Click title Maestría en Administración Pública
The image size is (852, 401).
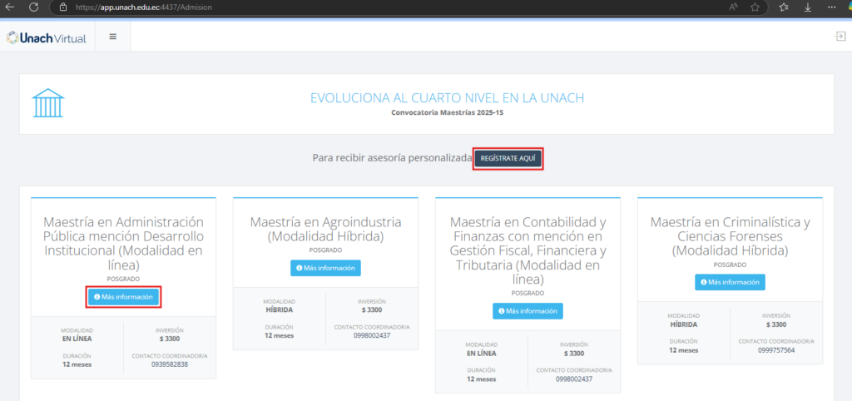click(x=123, y=244)
